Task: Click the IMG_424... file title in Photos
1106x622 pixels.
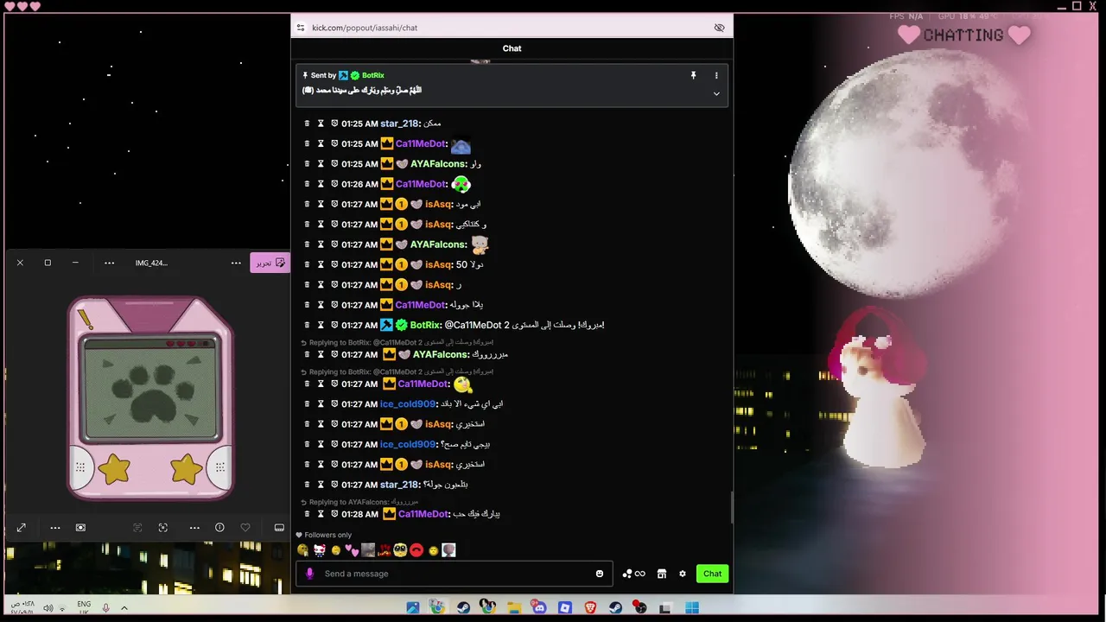Action: point(151,263)
